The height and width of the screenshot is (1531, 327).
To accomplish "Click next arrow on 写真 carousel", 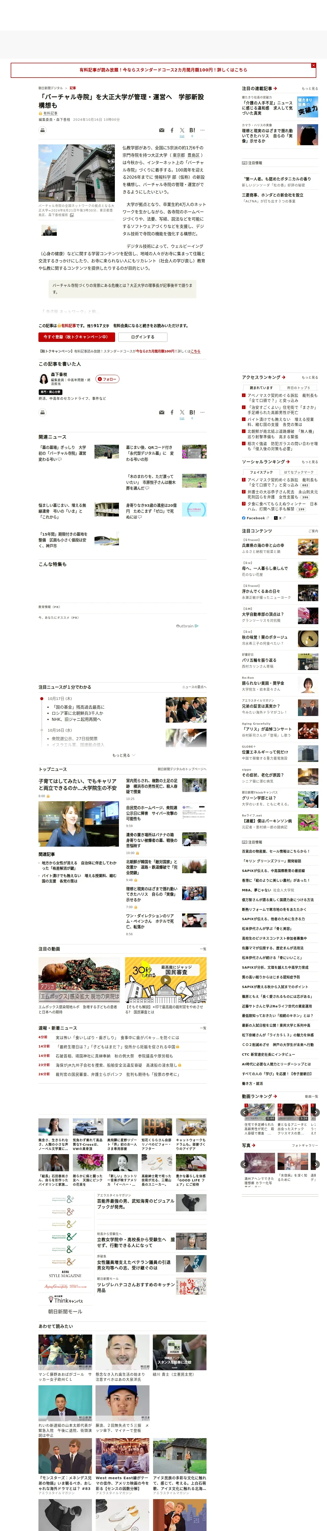I will [x=316, y=1164].
